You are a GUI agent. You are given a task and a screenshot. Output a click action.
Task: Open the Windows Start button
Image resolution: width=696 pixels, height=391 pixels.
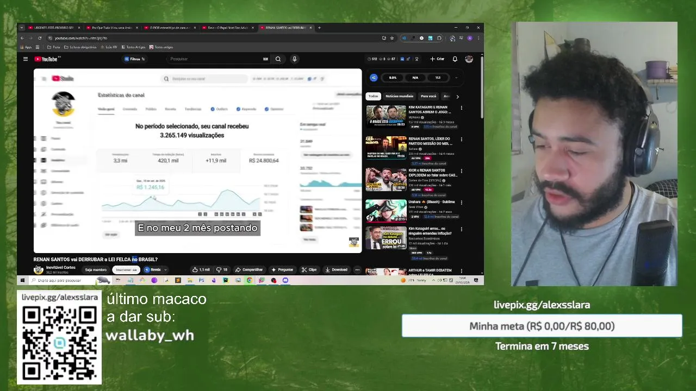[22, 280]
